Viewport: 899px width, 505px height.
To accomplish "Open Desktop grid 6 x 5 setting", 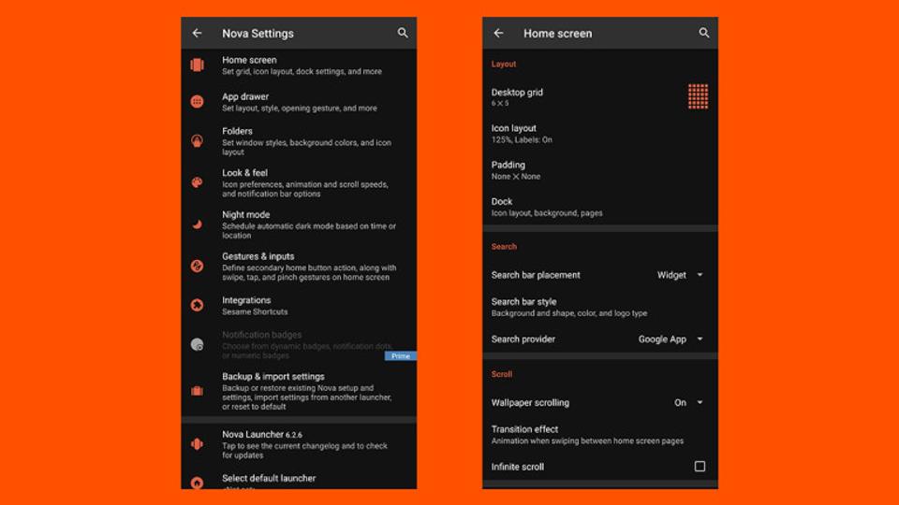I will click(599, 96).
